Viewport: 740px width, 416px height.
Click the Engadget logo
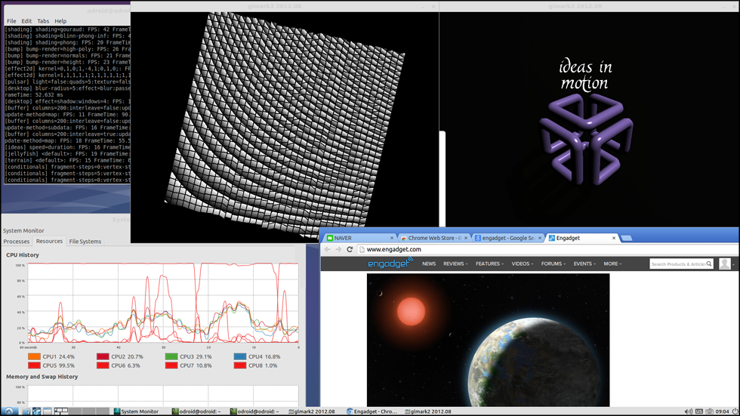390,263
